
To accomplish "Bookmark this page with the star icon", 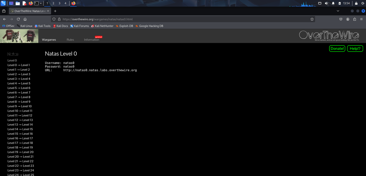I will coord(312,19).
